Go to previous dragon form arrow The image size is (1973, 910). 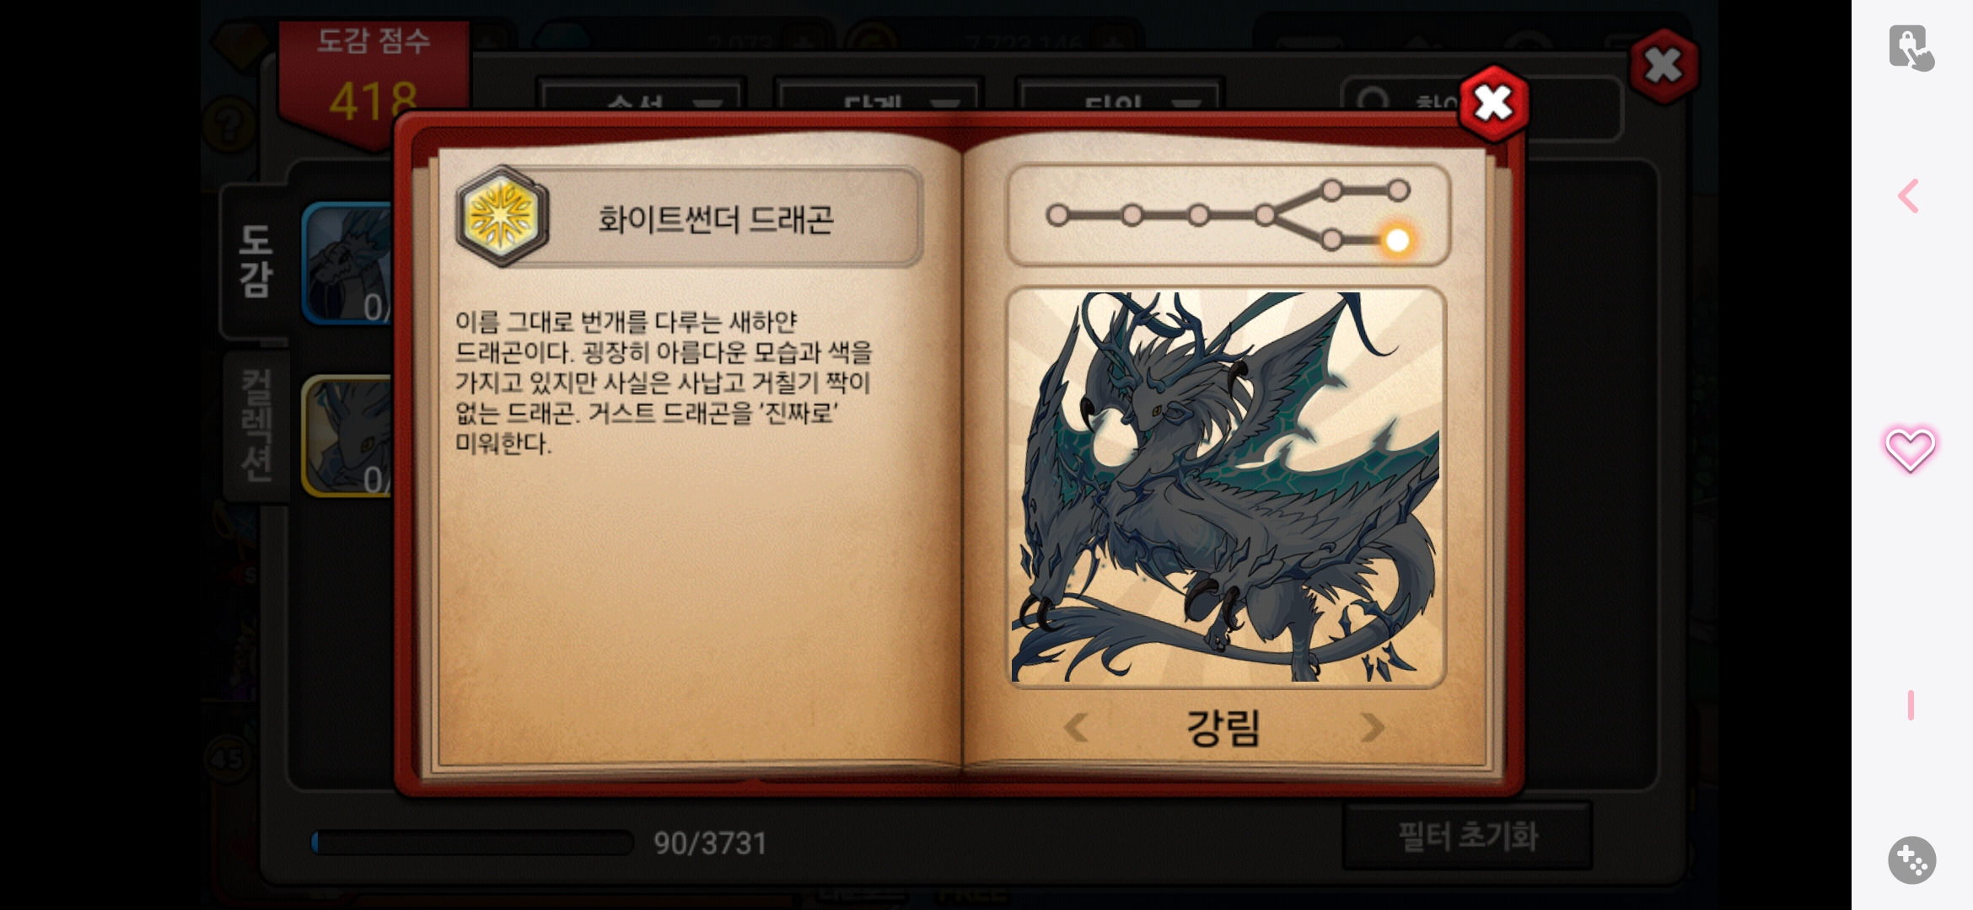1076,727
